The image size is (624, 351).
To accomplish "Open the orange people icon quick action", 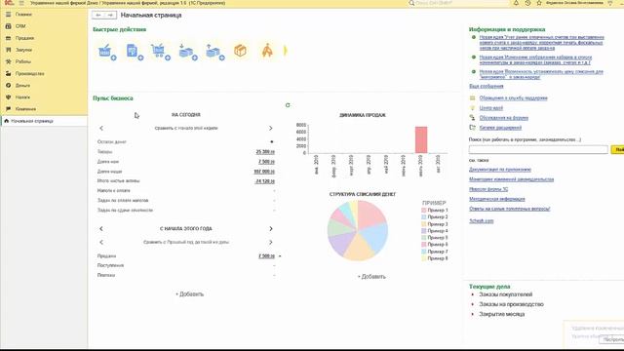I will (x=267, y=51).
